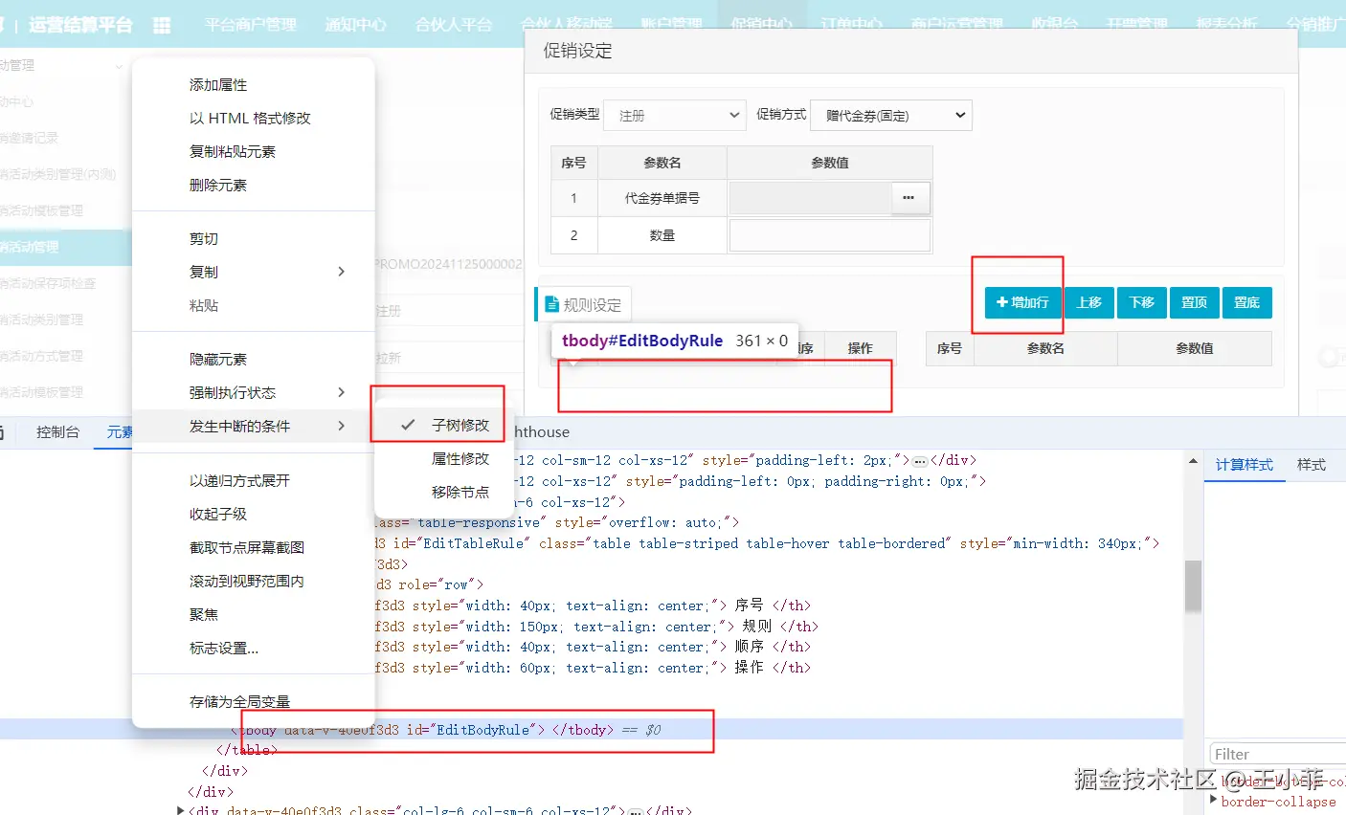
Task: Click the 增加行 button
Action: (x=1022, y=302)
